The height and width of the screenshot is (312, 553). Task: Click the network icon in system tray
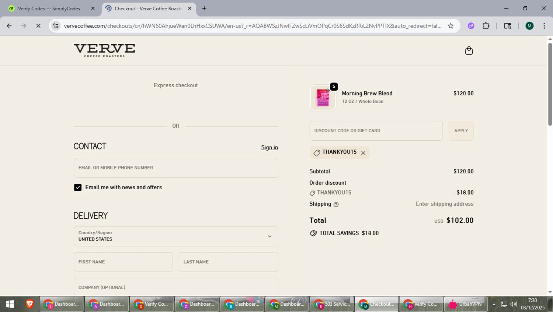[x=504, y=304]
